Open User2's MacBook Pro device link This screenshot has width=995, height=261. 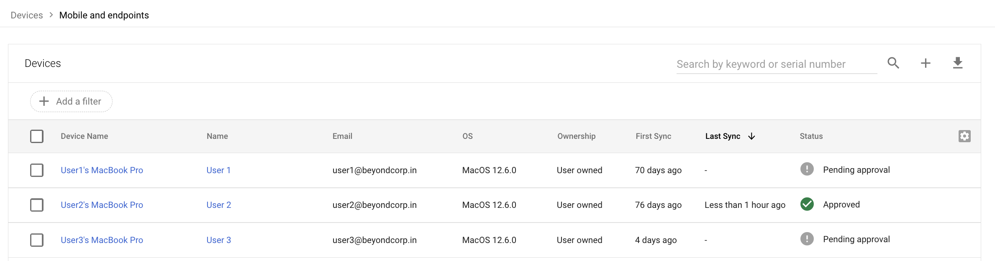pyautogui.click(x=102, y=205)
